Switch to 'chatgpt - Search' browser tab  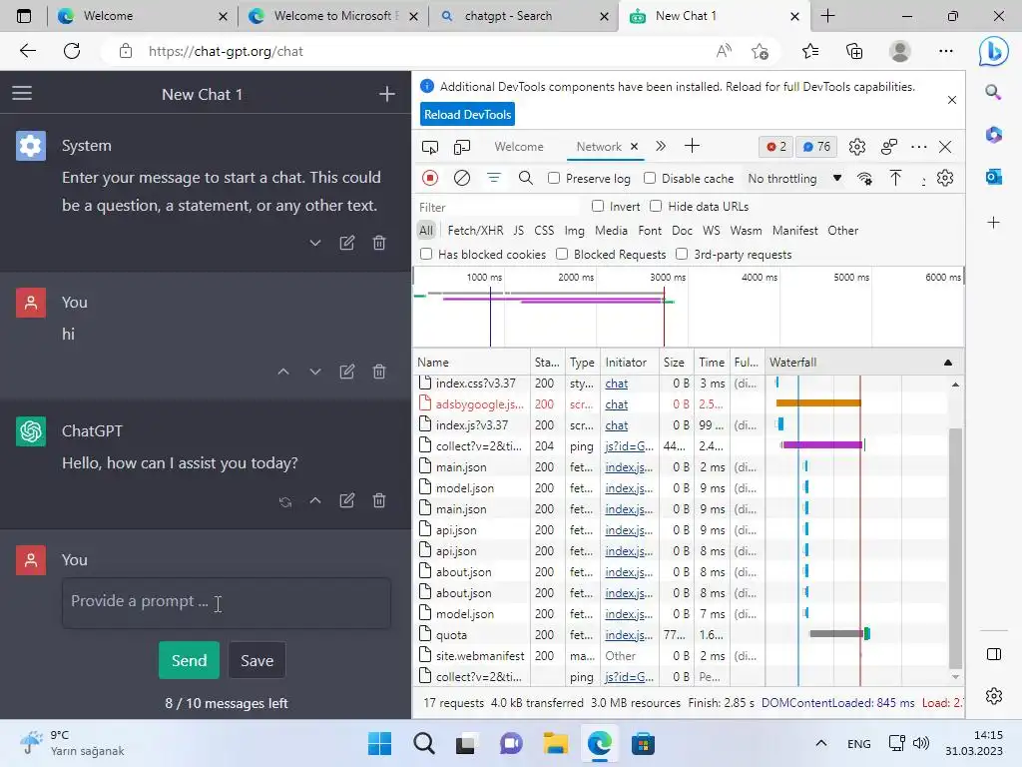coord(525,16)
